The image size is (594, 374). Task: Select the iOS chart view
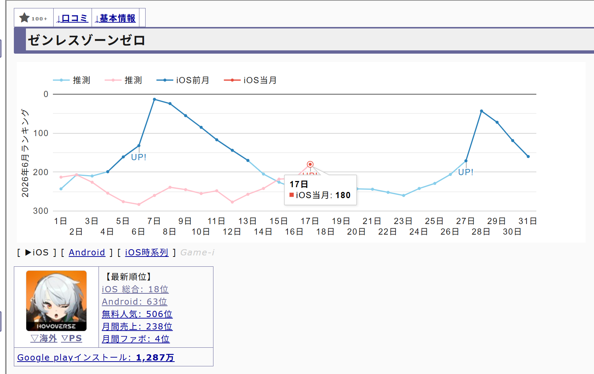37,252
